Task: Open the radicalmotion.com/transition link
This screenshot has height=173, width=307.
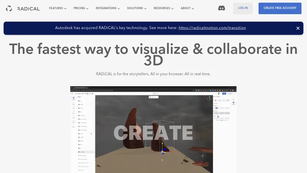Action: (212, 28)
